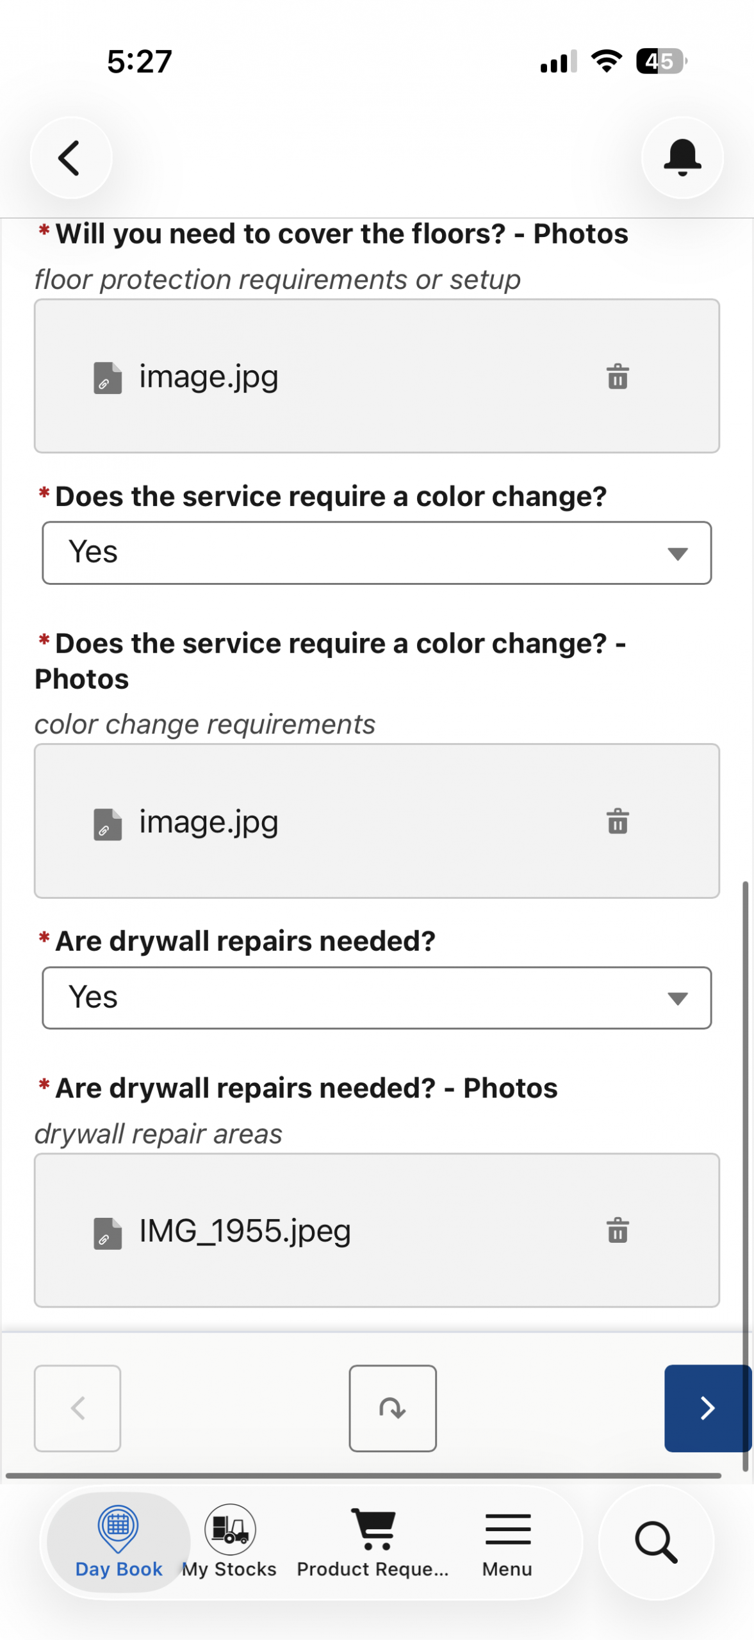The image size is (754, 1640).
Task: Delete floor cover photo image.jpg
Action: (618, 377)
